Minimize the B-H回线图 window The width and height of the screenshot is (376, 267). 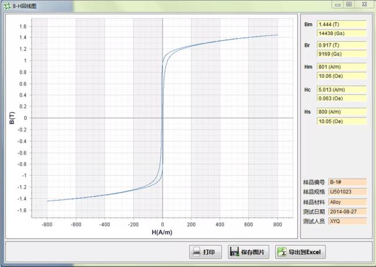coord(336,4)
